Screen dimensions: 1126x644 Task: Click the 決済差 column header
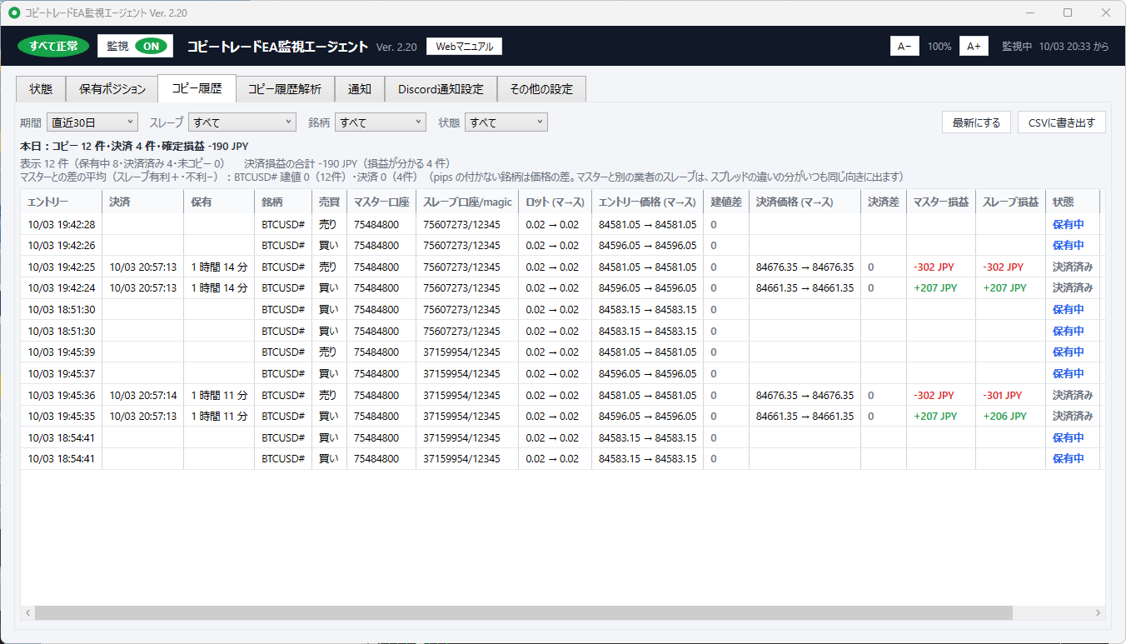884,202
